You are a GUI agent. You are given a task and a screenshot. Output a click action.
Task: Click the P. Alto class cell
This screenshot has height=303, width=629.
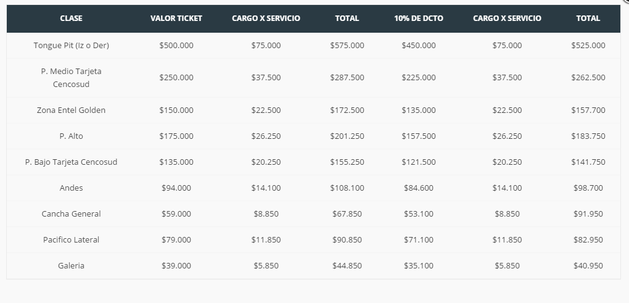pyautogui.click(x=71, y=136)
